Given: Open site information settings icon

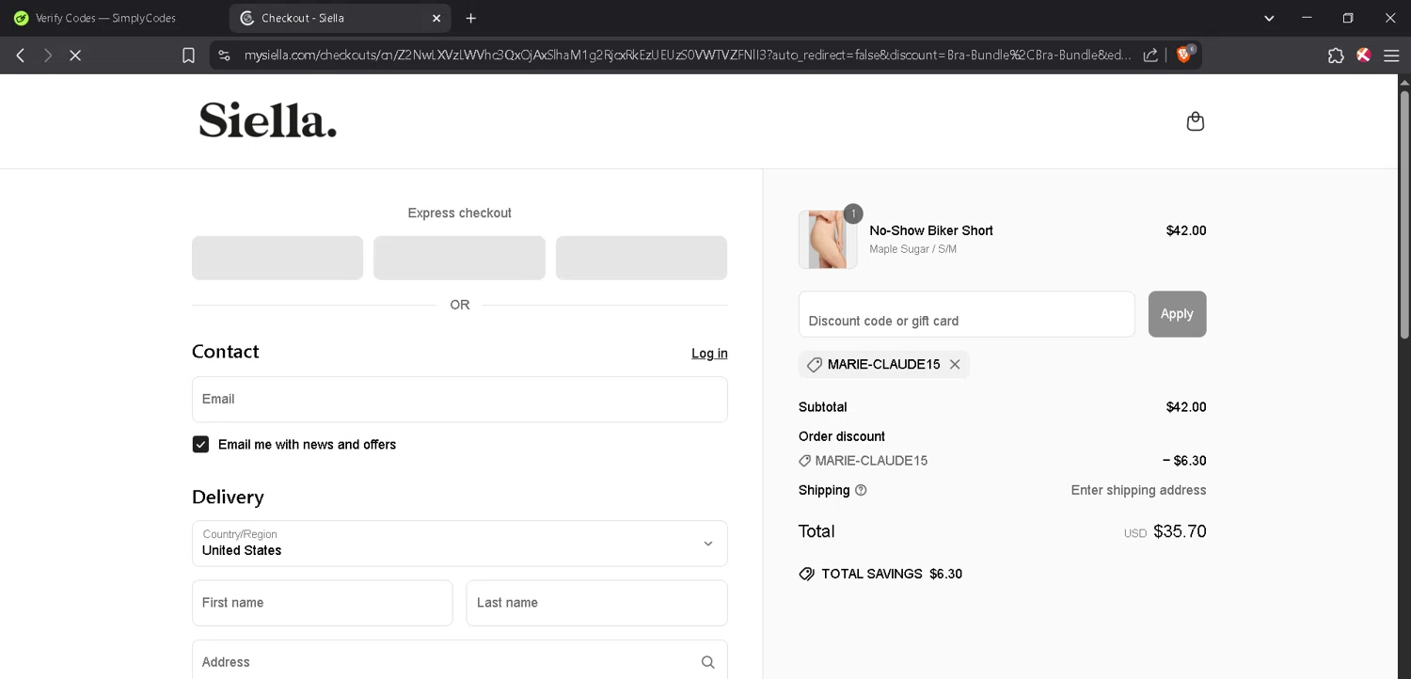Looking at the screenshot, I should 224,55.
